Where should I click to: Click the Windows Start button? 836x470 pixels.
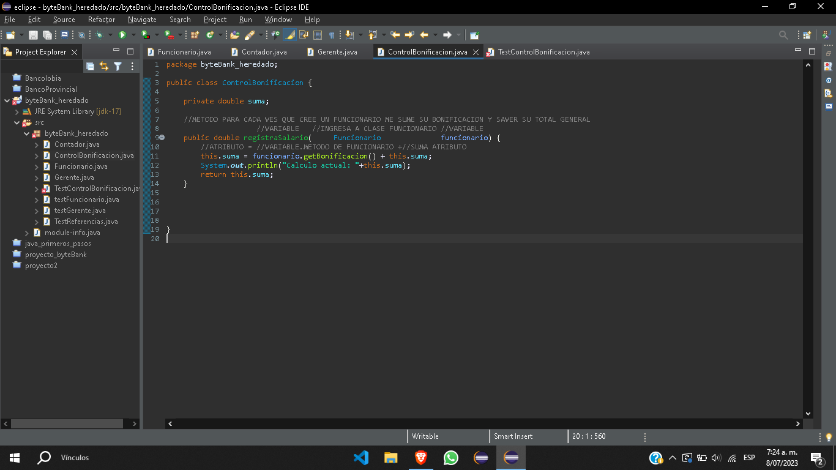[x=15, y=457]
